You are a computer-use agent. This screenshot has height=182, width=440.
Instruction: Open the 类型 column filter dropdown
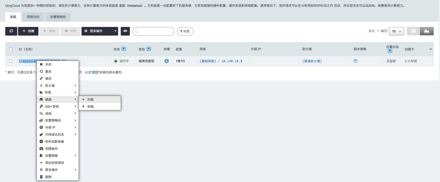149,49
